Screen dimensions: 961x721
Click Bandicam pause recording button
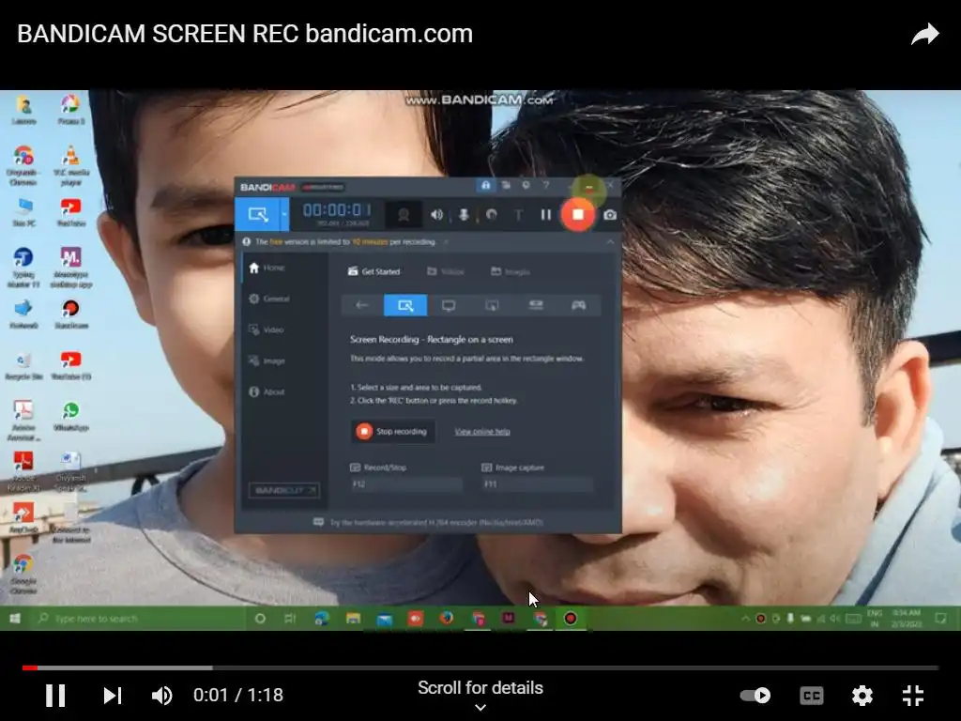(x=545, y=215)
